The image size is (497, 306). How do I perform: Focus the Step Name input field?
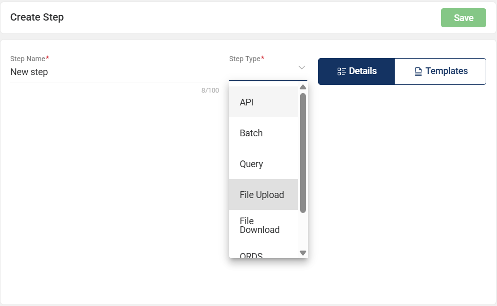point(114,72)
